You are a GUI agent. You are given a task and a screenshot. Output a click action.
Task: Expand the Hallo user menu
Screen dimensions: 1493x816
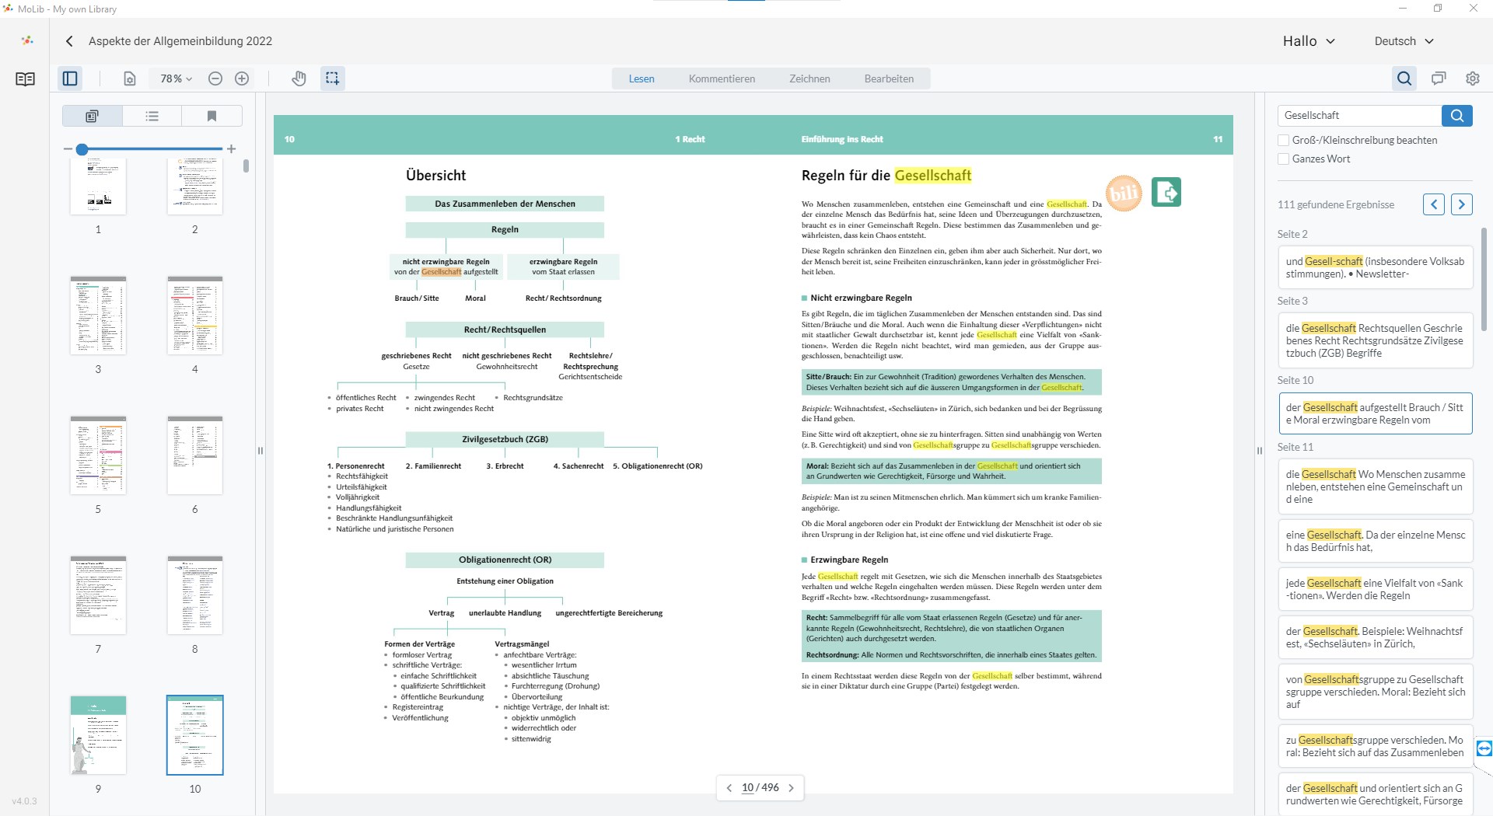pyautogui.click(x=1309, y=41)
